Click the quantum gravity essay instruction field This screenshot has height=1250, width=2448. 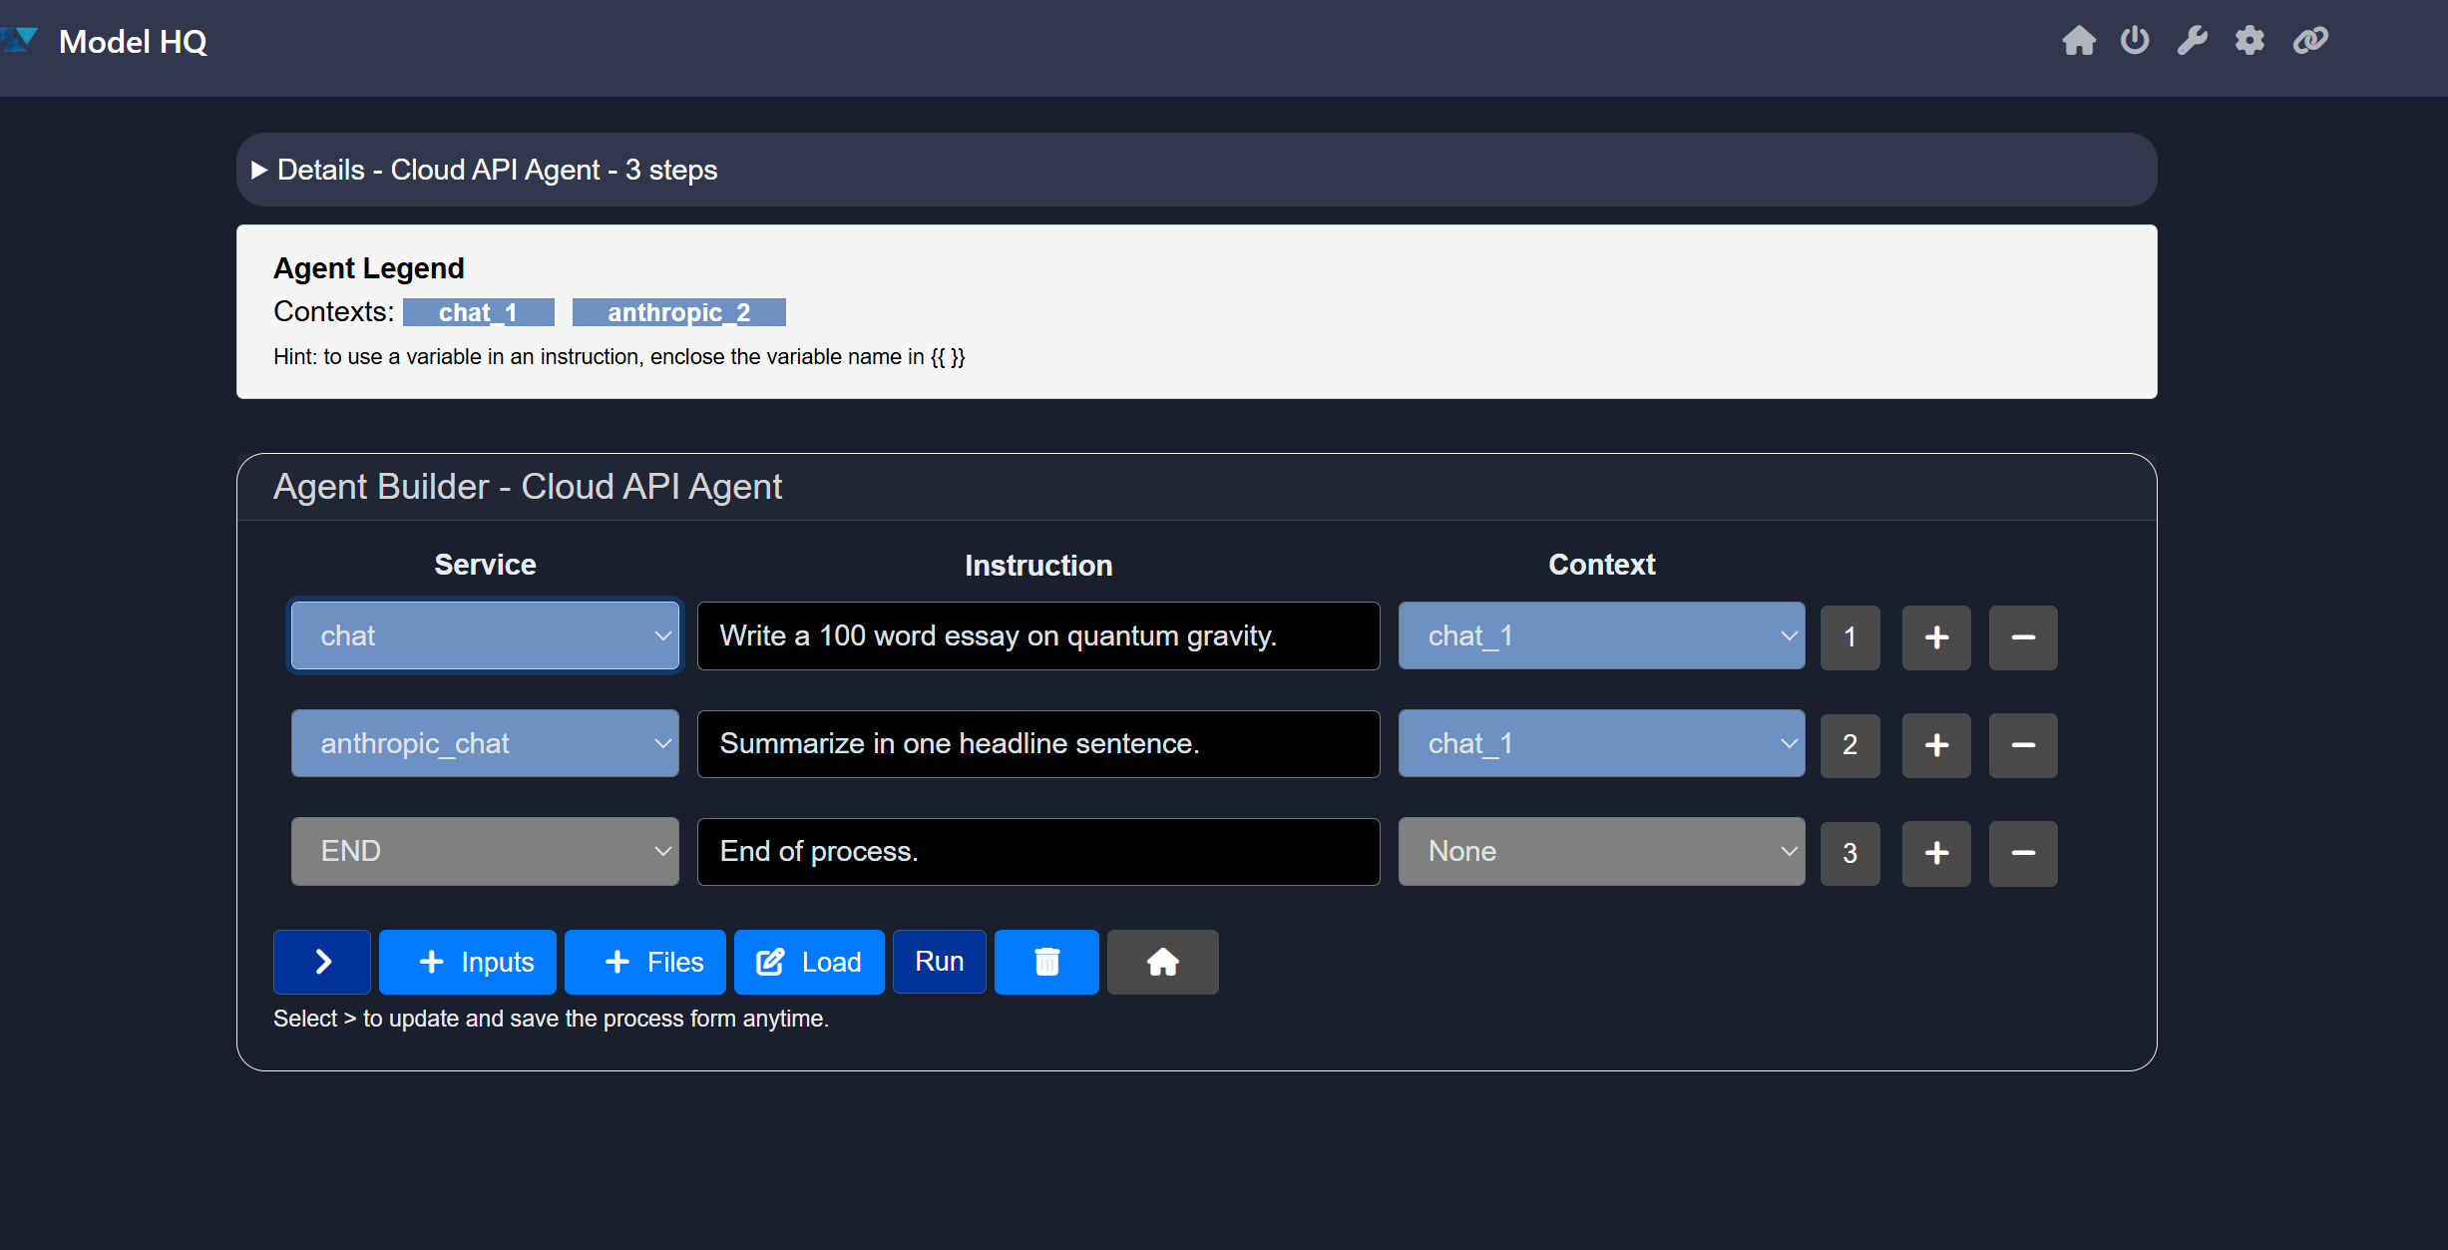coord(1037,635)
